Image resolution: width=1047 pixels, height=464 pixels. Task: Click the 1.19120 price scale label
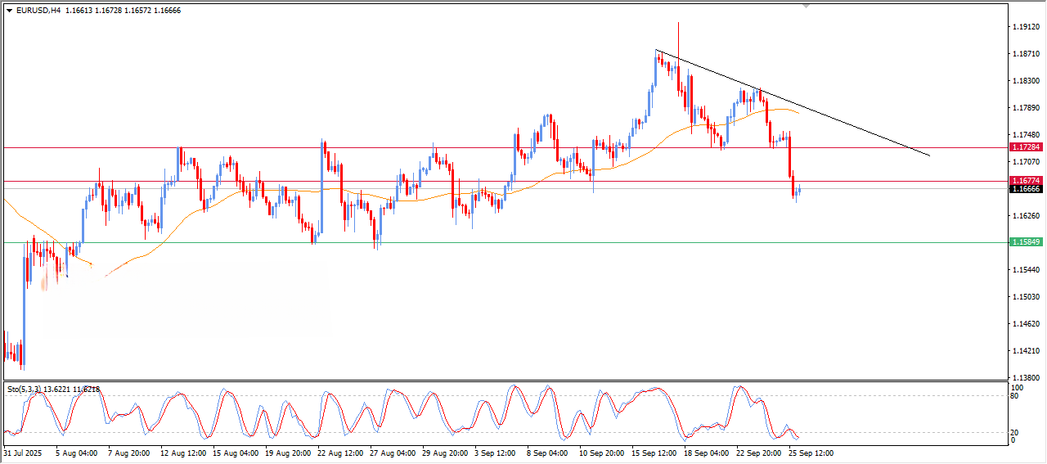(1026, 27)
